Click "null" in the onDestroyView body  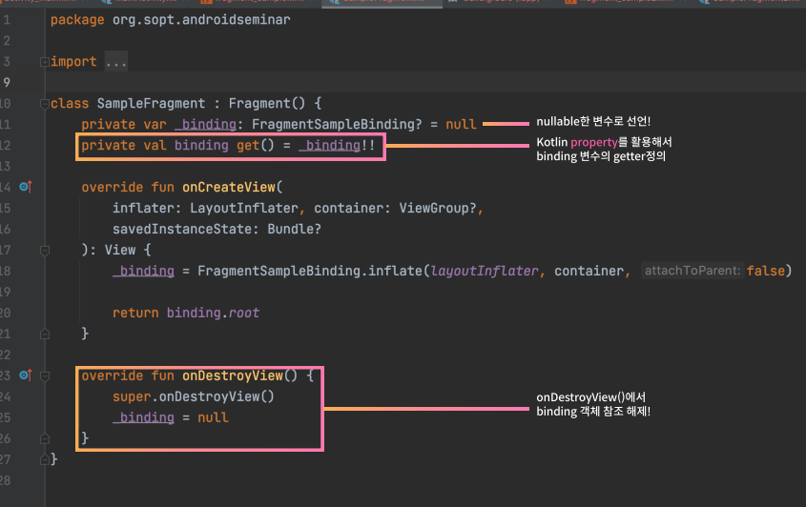pyautogui.click(x=213, y=417)
